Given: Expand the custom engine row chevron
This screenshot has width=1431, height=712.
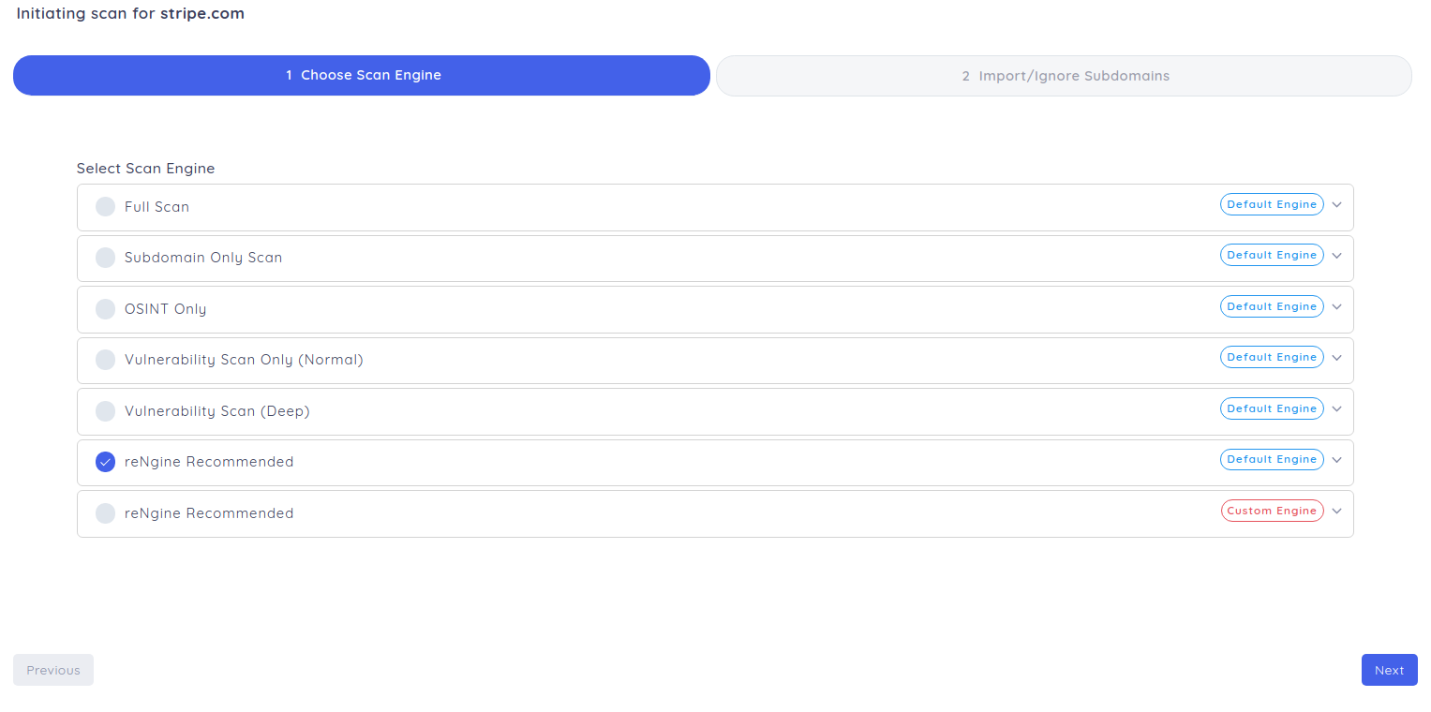Looking at the screenshot, I should [1336, 512].
